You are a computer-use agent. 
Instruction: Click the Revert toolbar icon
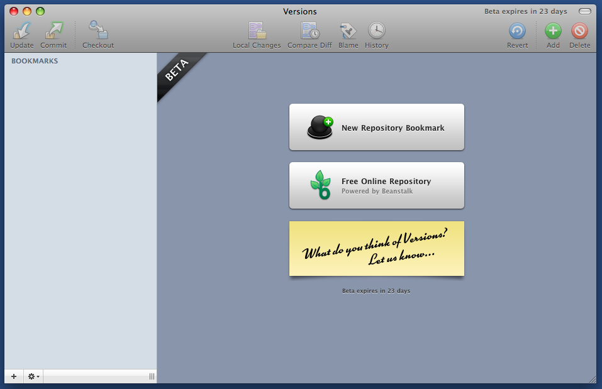point(517,35)
